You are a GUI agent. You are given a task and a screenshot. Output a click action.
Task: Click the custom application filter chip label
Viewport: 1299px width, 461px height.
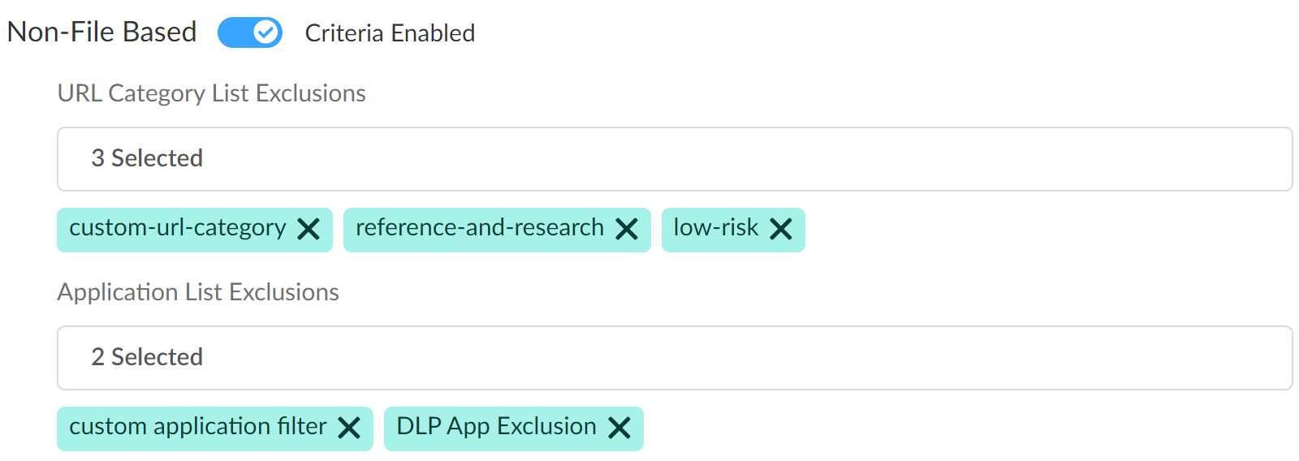(x=197, y=427)
